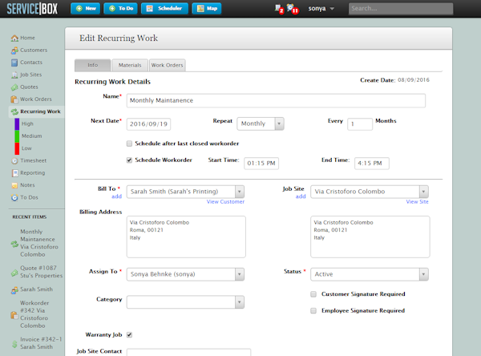Click the Recurring Work arrows icon
Image resolution: width=481 pixels, height=356 pixels.
(x=14, y=111)
